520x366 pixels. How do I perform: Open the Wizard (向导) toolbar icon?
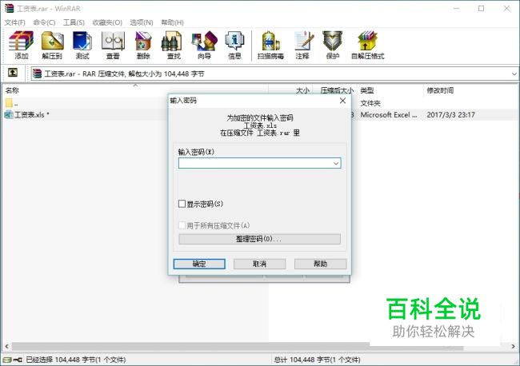pos(204,46)
